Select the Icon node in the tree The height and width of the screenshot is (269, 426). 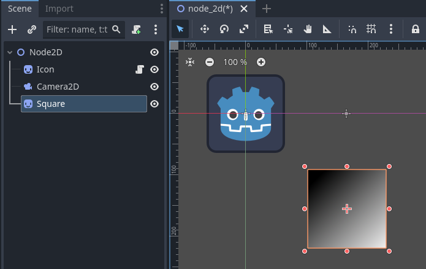coord(45,69)
